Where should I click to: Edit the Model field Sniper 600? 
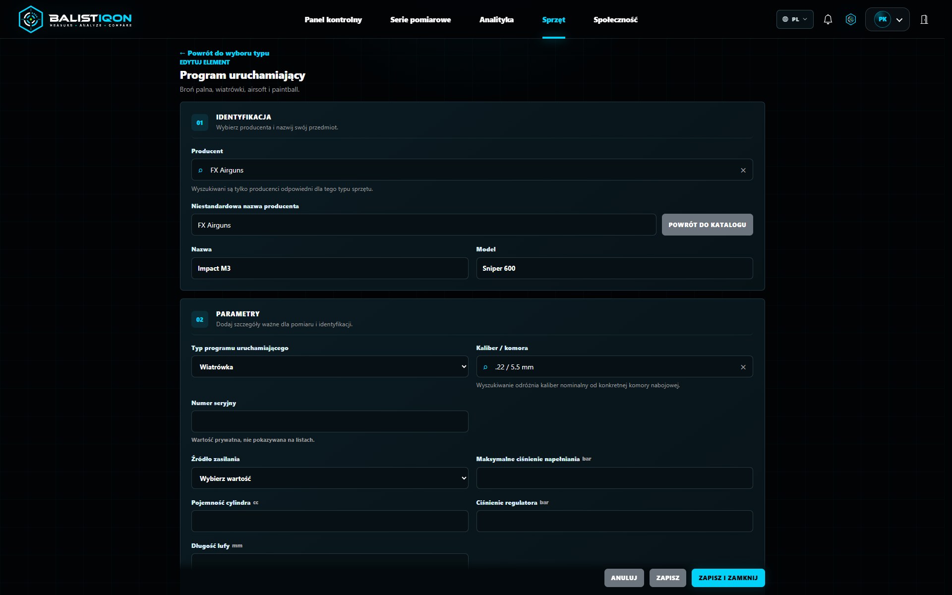point(614,268)
